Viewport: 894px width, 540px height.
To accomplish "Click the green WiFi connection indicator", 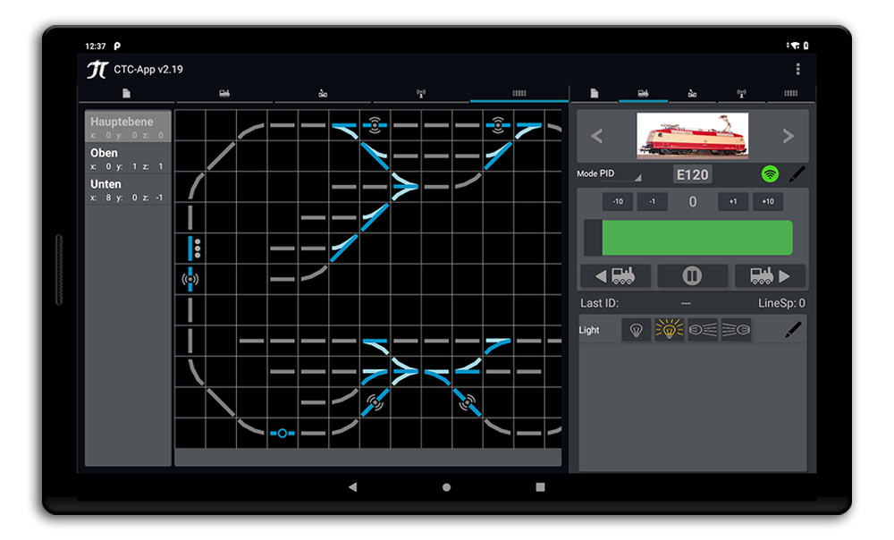I will pos(770,174).
